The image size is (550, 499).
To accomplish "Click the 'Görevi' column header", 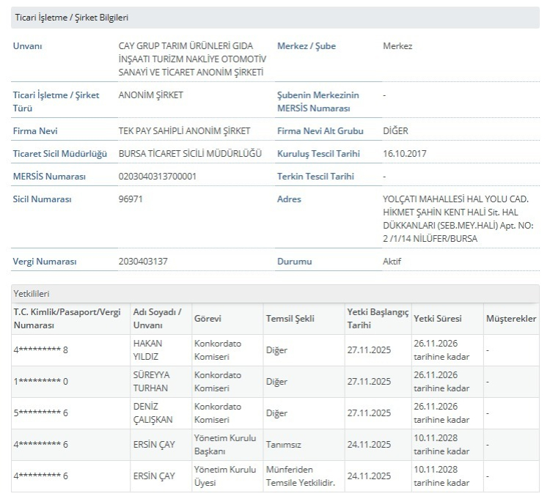I will tap(208, 319).
